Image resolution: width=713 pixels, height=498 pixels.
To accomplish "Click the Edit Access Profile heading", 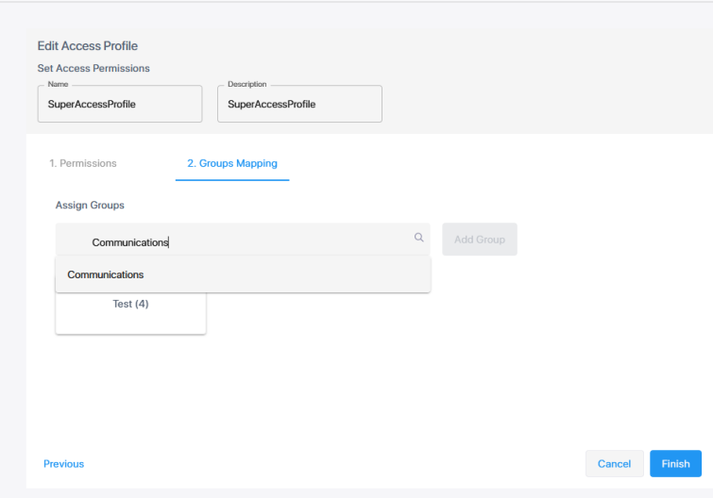I will tap(87, 46).
